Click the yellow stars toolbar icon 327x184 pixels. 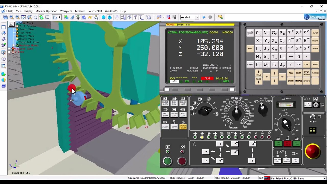pos(90,17)
